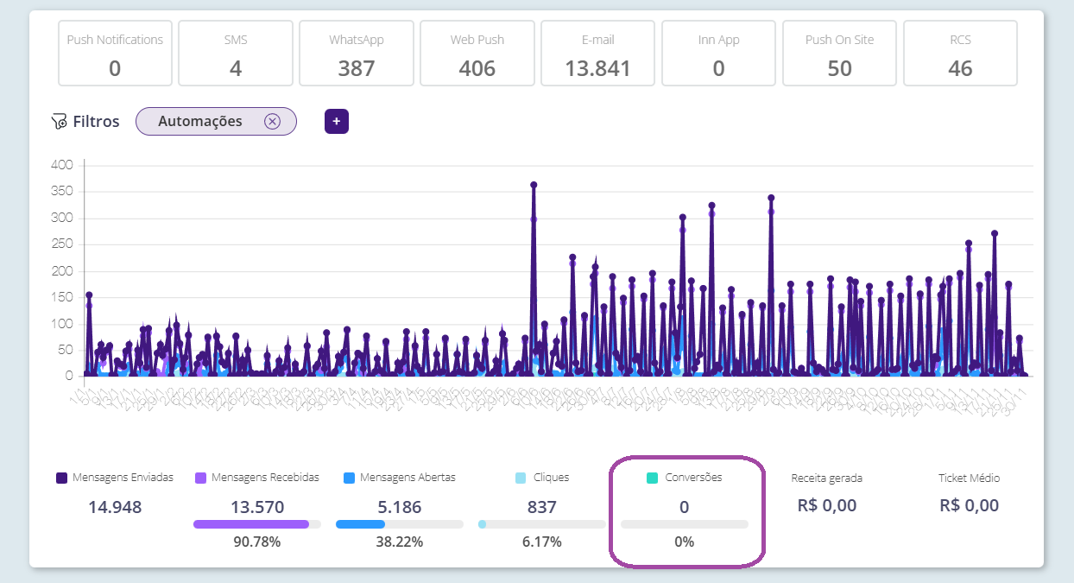This screenshot has height=583, width=1074.
Task: Click the Conversões teal legend swatch
Action: (653, 478)
